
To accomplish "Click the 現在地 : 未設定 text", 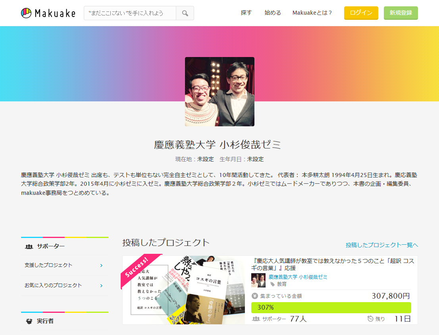I will 194,159.
